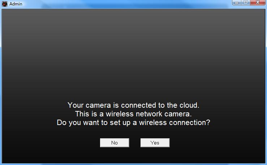
Task: Click the gap between the No and Yes buttons
Action: click(x=135, y=143)
